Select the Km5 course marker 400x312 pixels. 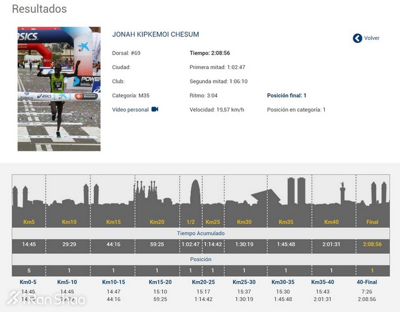tap(28, 222)
